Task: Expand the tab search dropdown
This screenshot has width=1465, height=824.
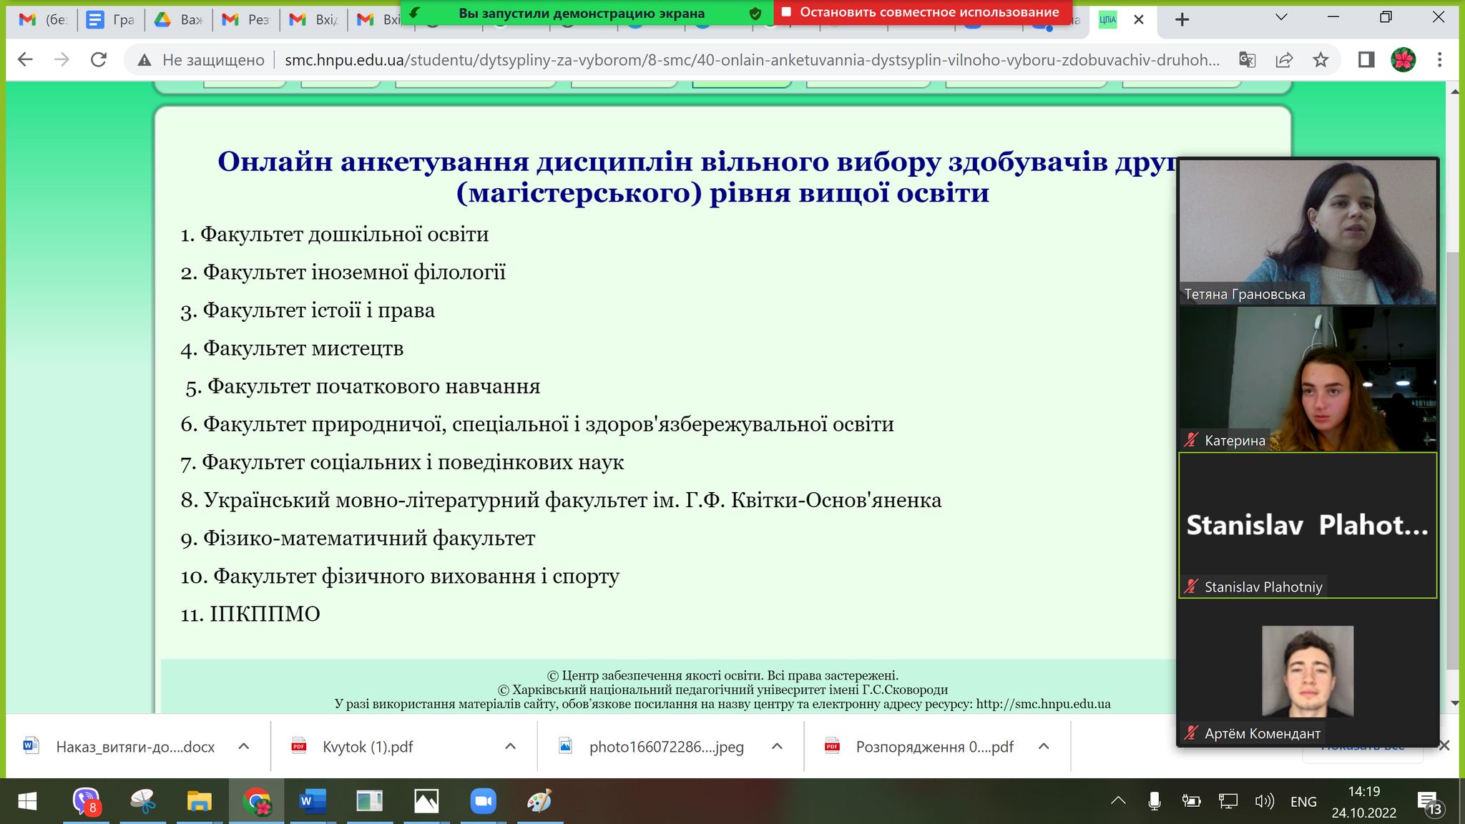Action: [x=1281, y=17]
